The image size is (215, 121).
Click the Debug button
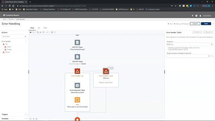(x=177, y=24)
